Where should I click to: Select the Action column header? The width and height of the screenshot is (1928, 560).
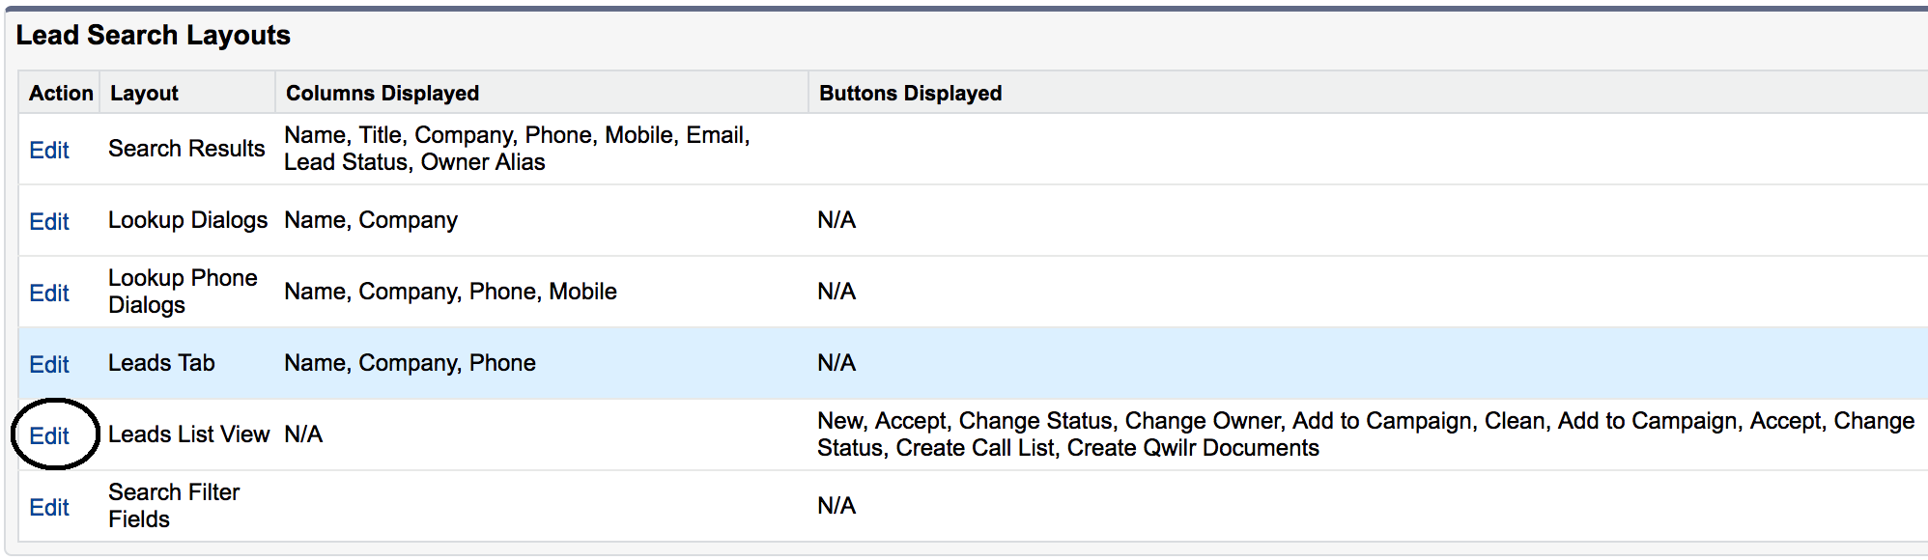[60, 93]
